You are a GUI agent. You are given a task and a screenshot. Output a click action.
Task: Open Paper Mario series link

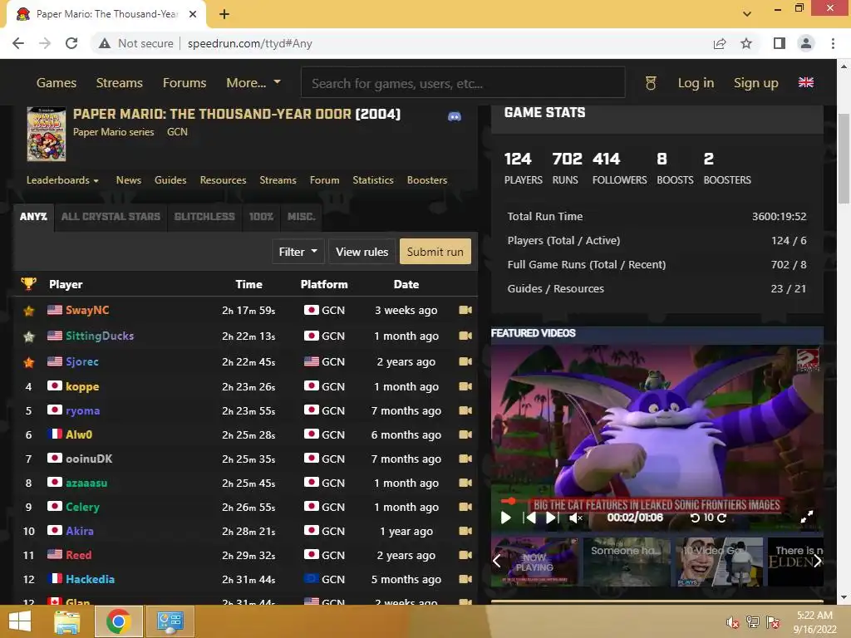[113, 132]
